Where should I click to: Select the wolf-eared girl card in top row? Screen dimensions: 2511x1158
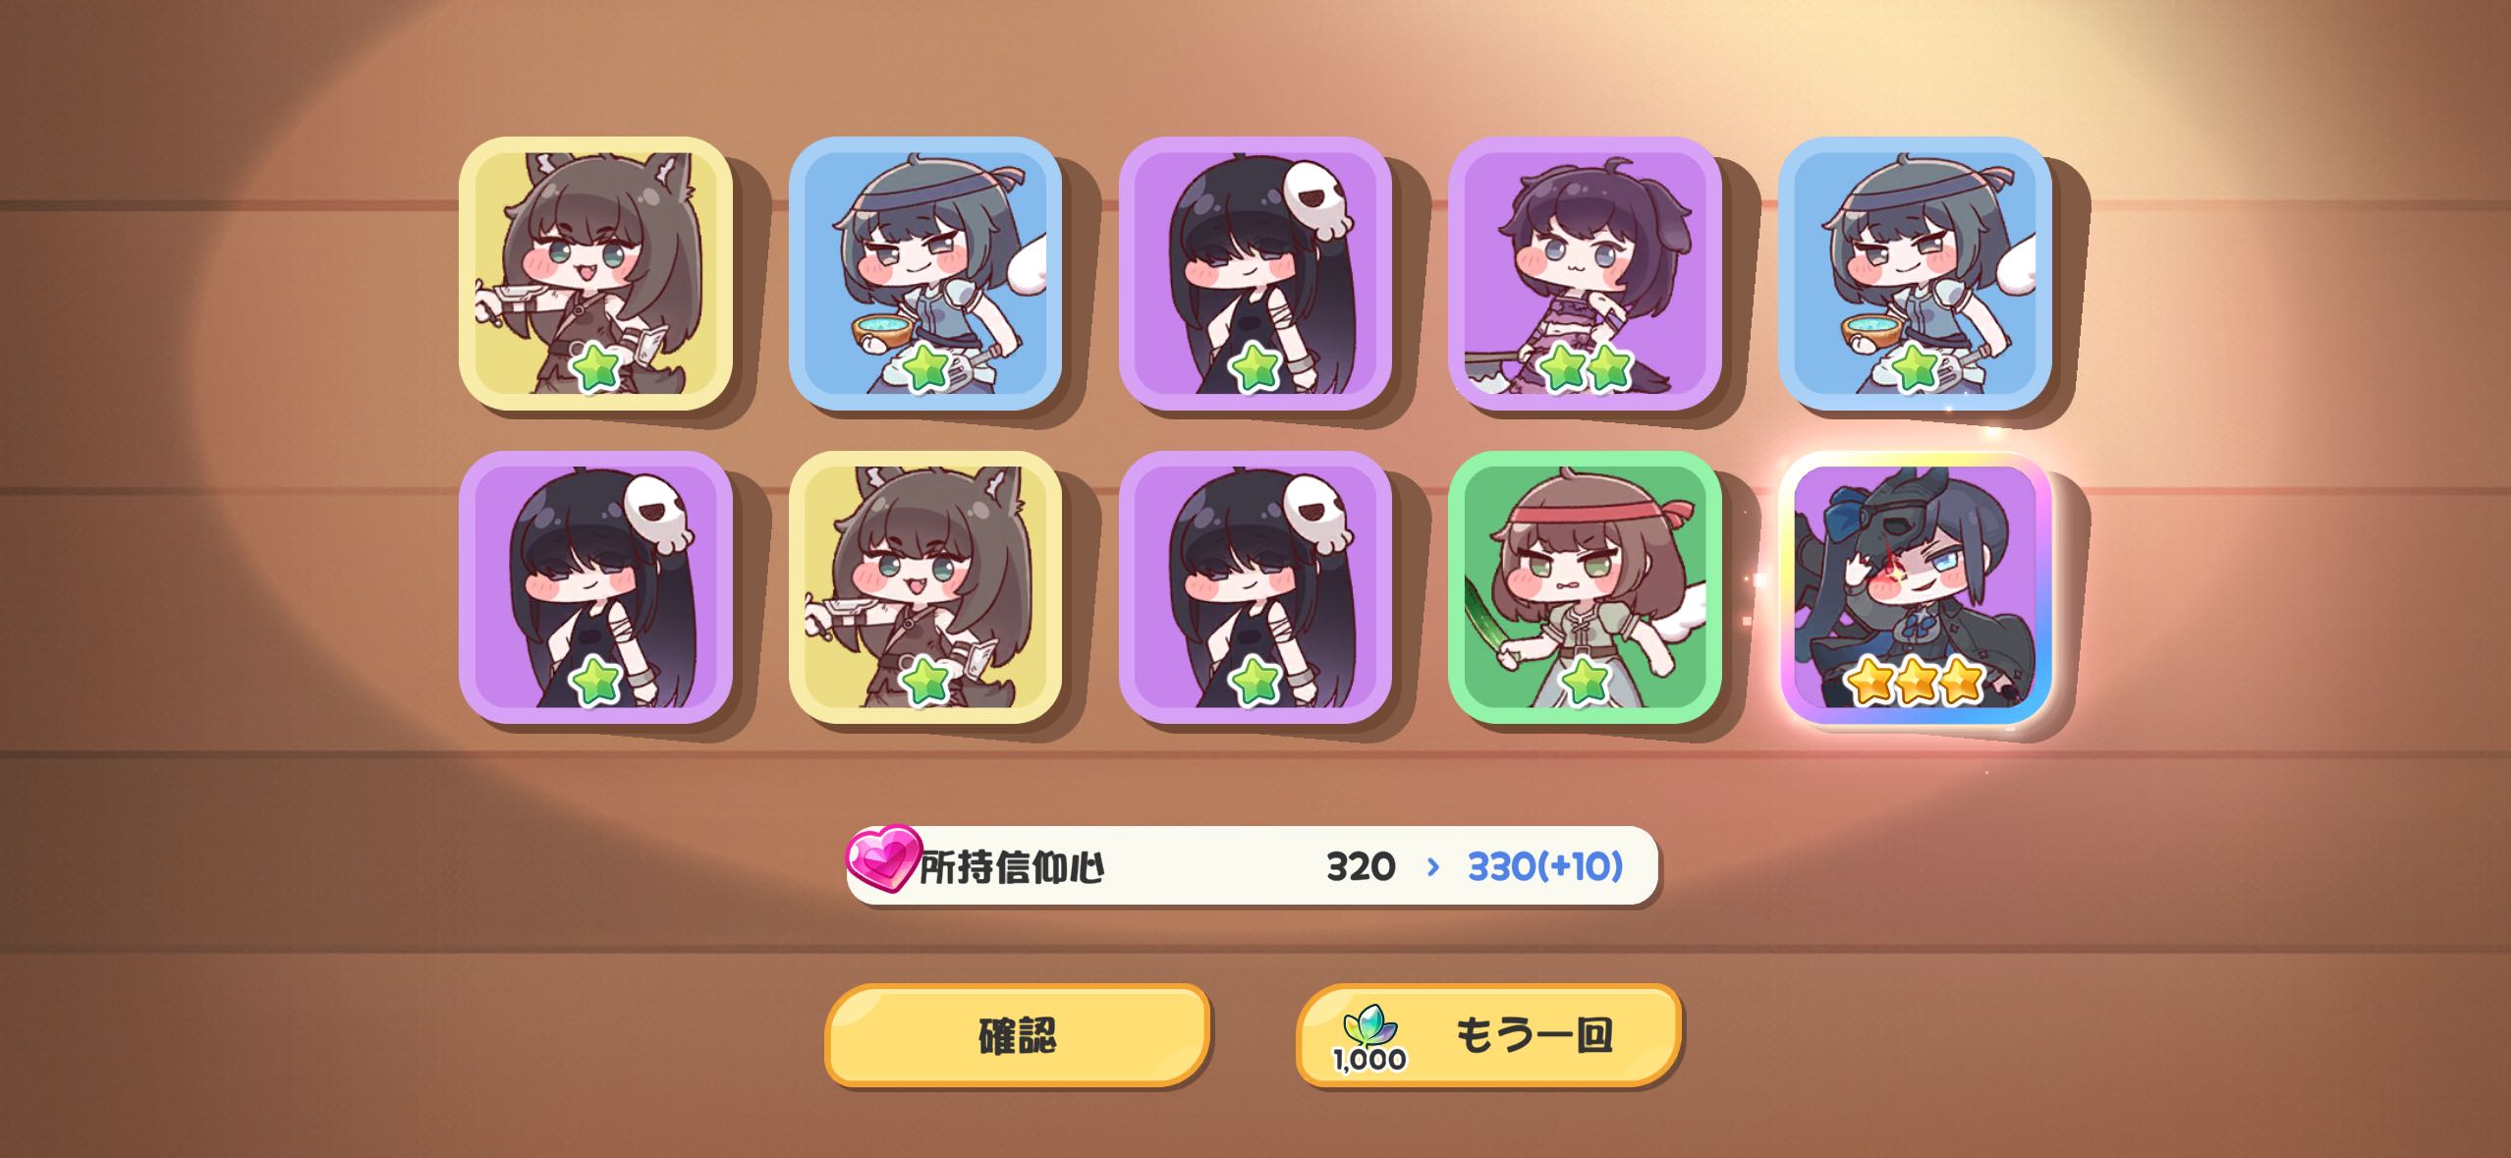coord(595,273)
